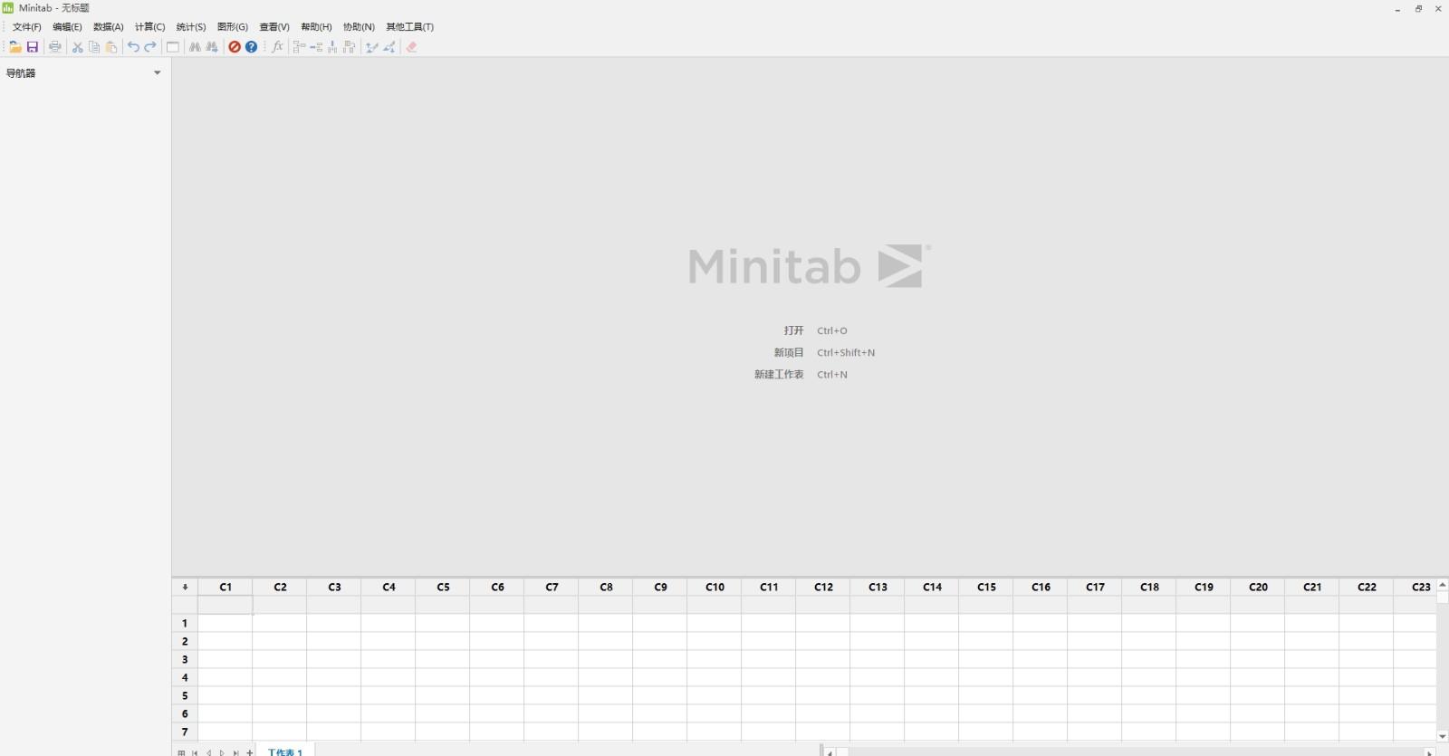Open Help with the blue question icon
Screen dimensions: 1449x756
click(252, 47)
